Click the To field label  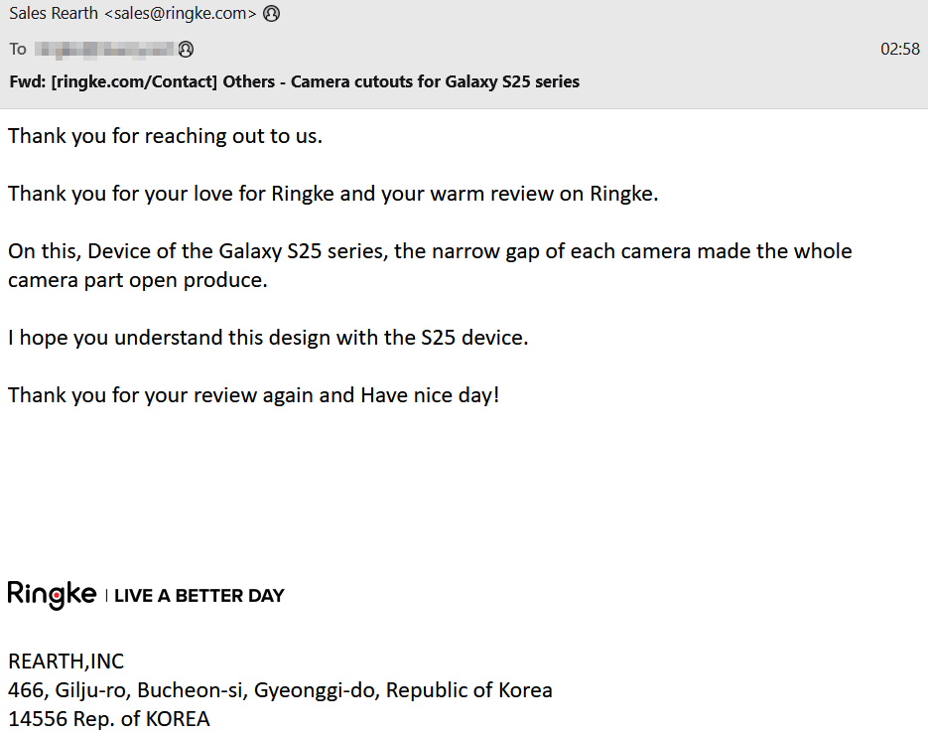pyautogui.click(x=18, y=49)
